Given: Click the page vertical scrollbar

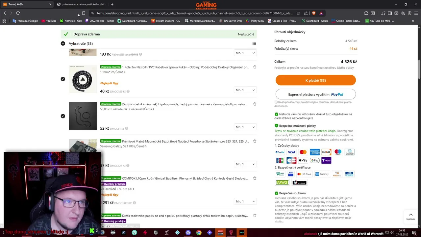Looking at the screenshot, I should click(419, 69).
